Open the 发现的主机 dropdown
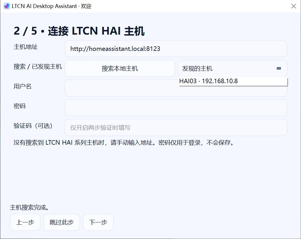Viewport: 301px width, 239px height. [x=232, y=68]
